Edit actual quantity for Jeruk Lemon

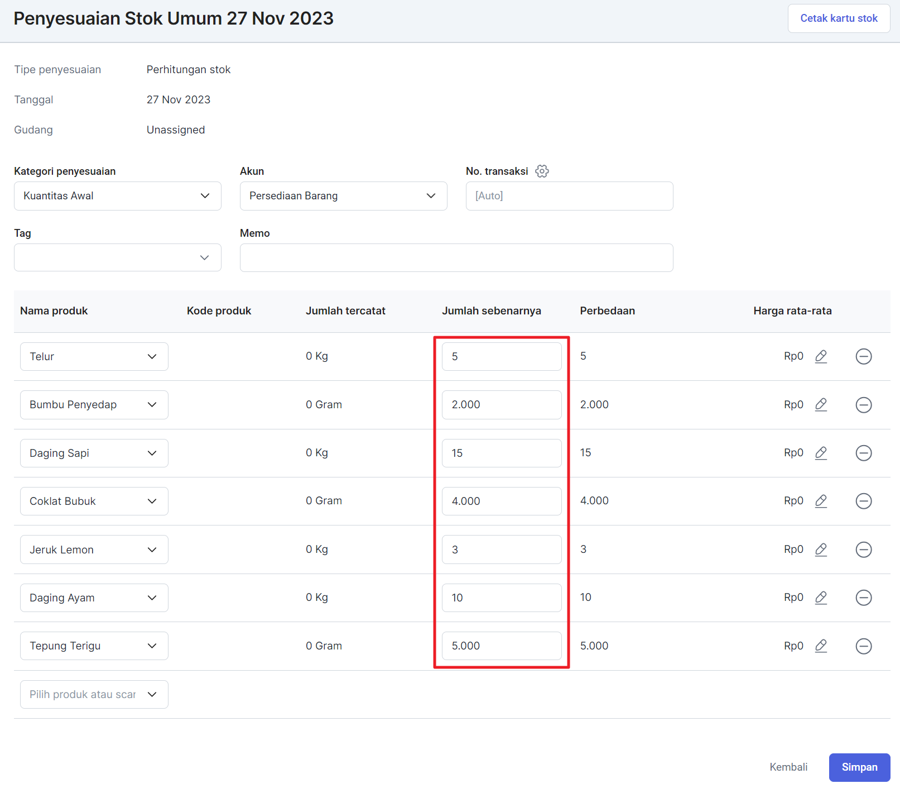tap(502, 550)
